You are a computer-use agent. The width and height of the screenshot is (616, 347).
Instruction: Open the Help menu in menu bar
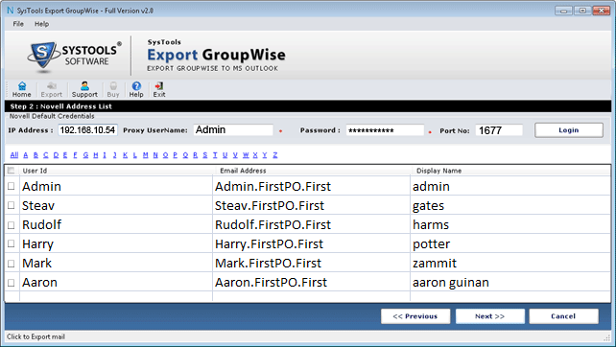(41, 24)
